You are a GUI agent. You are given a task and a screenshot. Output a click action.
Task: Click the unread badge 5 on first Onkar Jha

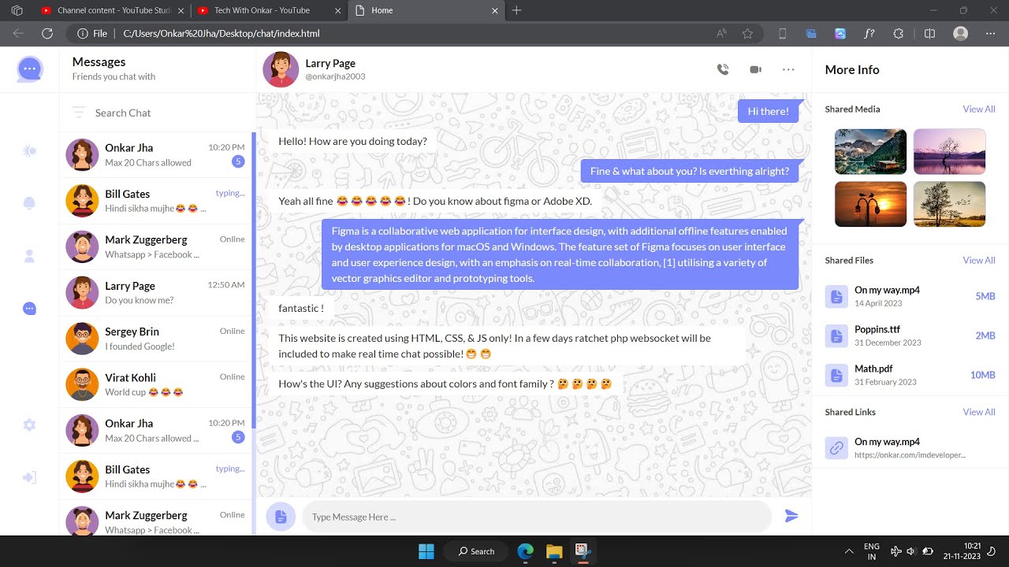237,161
